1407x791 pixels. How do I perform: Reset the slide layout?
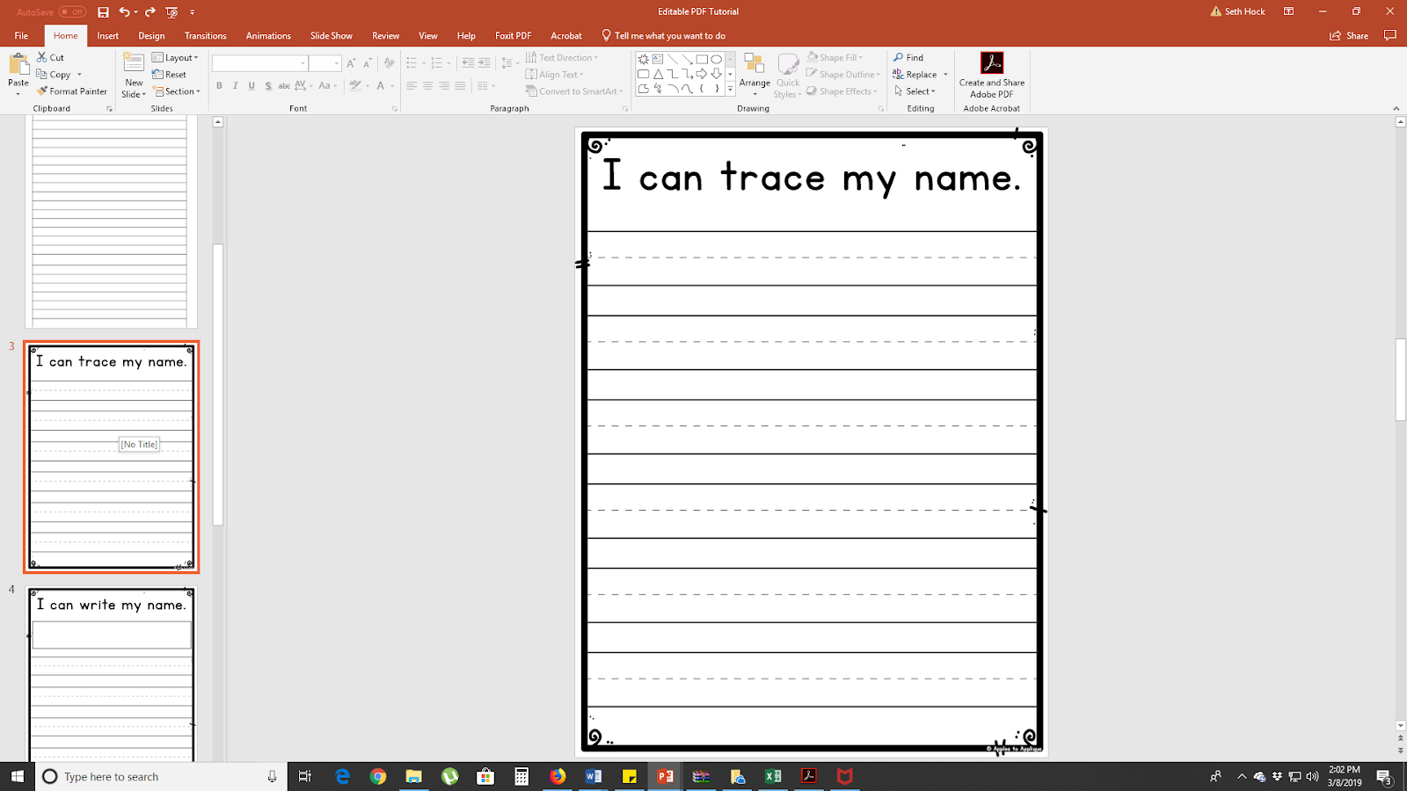click(169, 75)
